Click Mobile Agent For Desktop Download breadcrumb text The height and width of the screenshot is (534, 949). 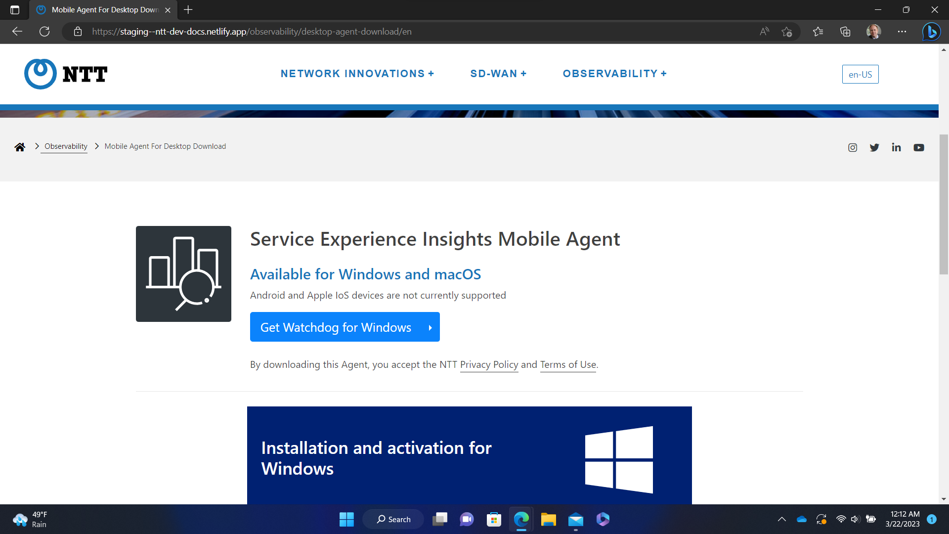165,146
